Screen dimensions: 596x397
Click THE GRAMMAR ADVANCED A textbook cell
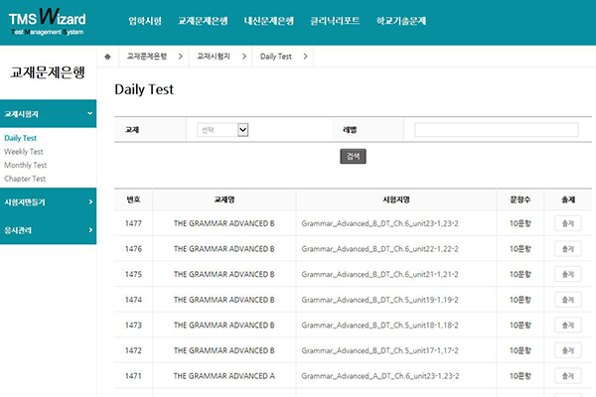[x=224, y=376]
